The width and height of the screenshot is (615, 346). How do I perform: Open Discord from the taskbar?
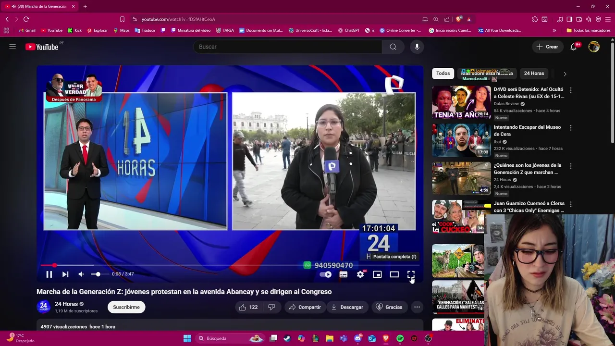tap(357, 338)
